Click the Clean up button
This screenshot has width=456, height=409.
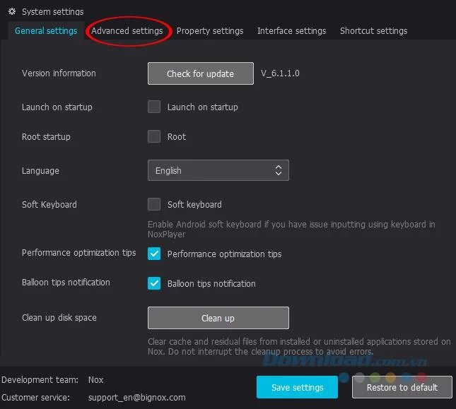tap(218, 318)
